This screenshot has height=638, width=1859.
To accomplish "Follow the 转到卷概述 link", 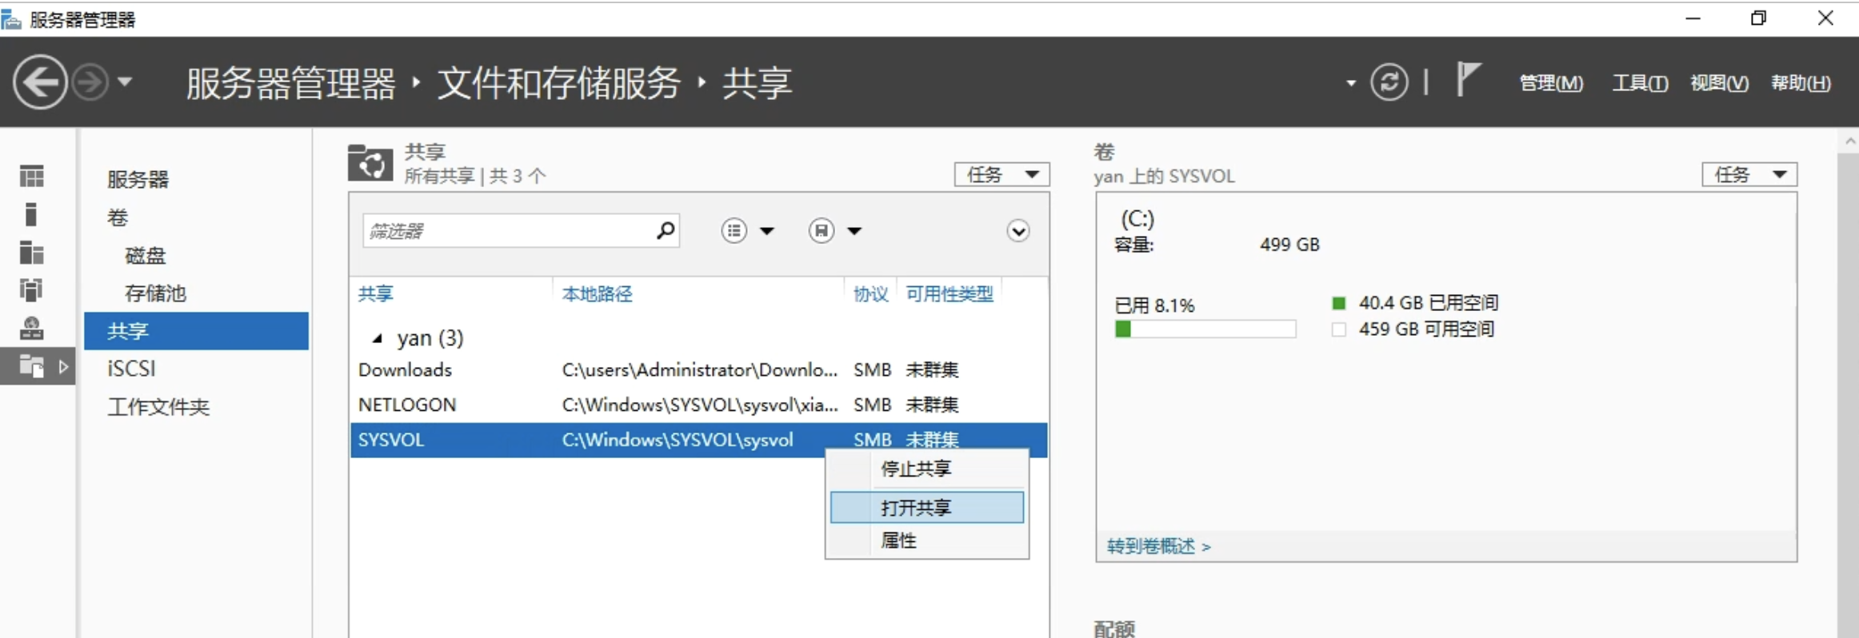I will coord(1158,546).
